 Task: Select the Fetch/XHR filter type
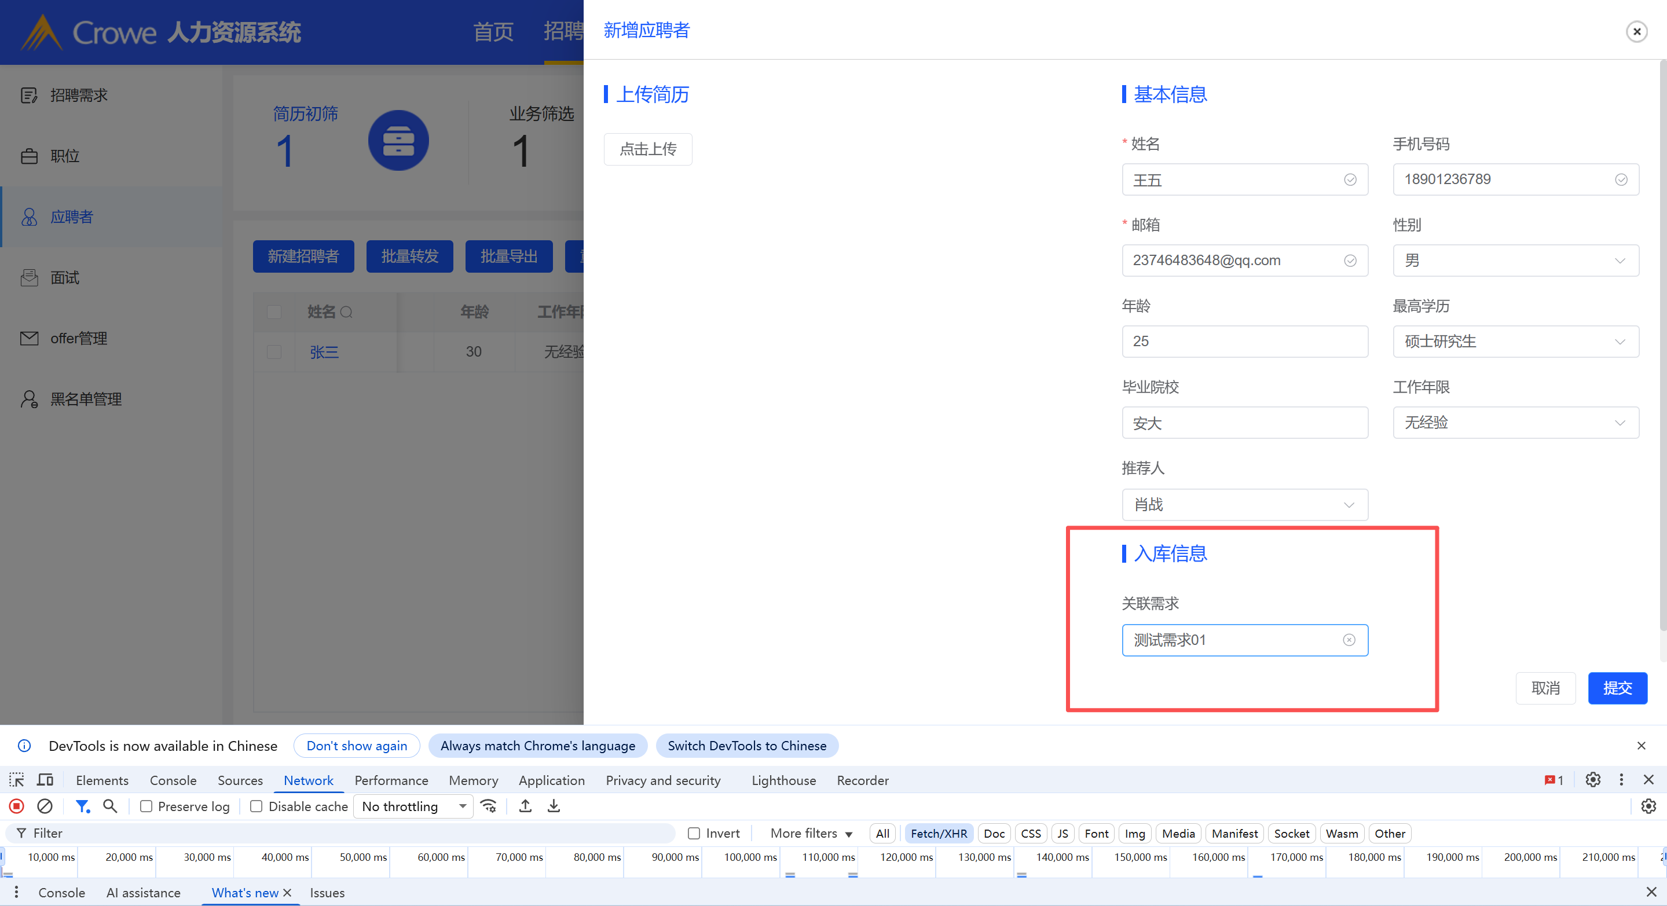coord(939,834)
